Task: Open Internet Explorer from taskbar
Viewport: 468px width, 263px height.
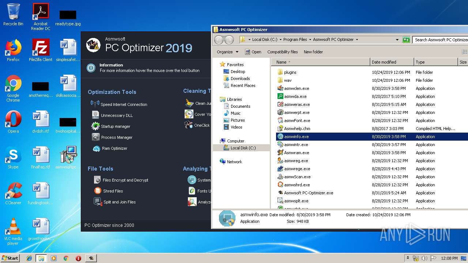Action: point(29,258)
